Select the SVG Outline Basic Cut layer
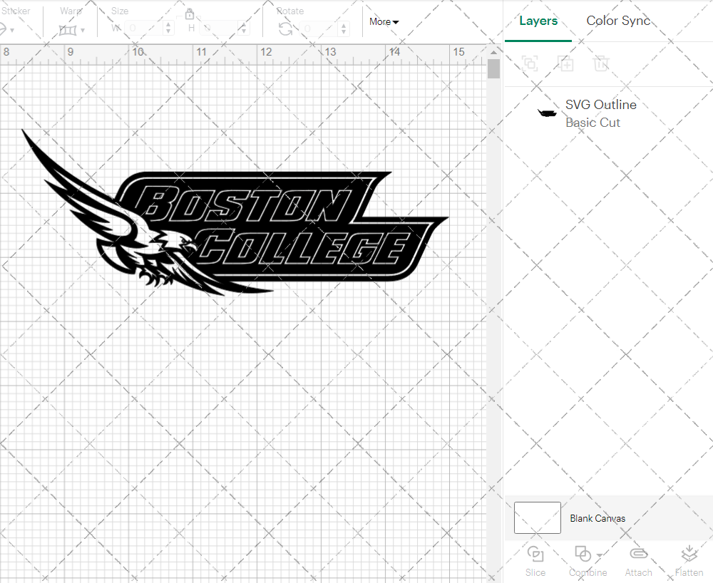Image resolution: width=713 pixels, height=583 pixels. tap(601, 113)
